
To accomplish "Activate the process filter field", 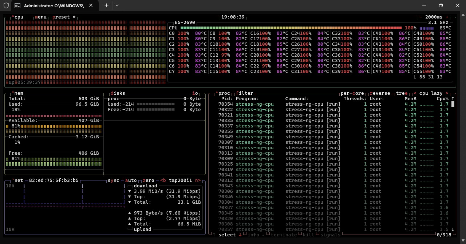I will click(245, 93).
